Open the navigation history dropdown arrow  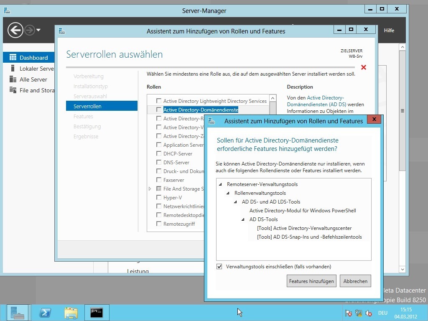tap(38, 30)
